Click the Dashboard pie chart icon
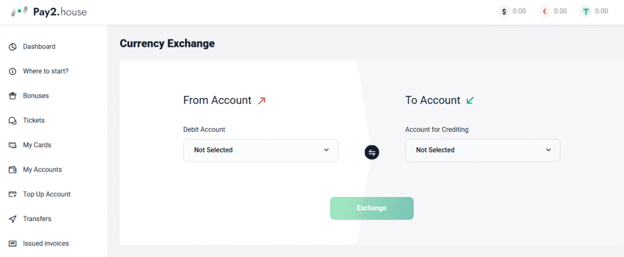This screenshot has width=624, height=257. coord(13,47)
